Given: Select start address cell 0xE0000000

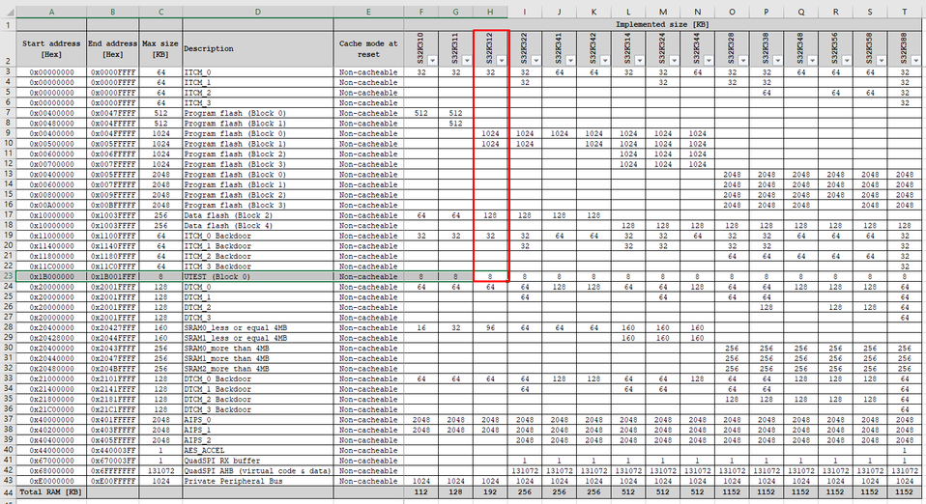Looking at the screenshot, I should click(x=51, y=481).
